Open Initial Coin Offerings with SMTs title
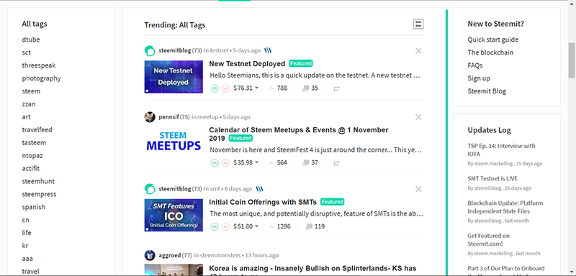This screenshot has width=576, height=276. point(263,202)
